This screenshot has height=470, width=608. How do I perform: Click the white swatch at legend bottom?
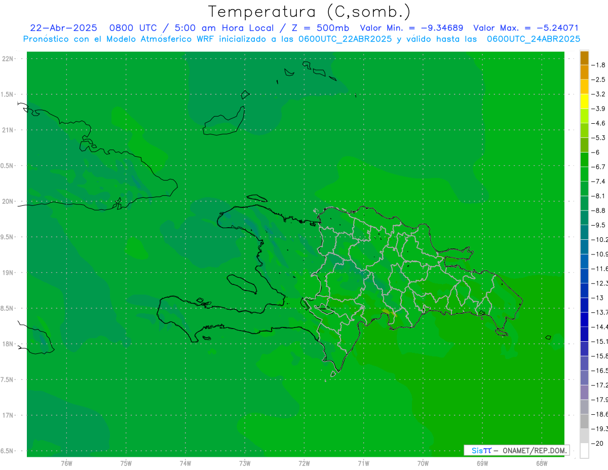[x=584, y=450]
